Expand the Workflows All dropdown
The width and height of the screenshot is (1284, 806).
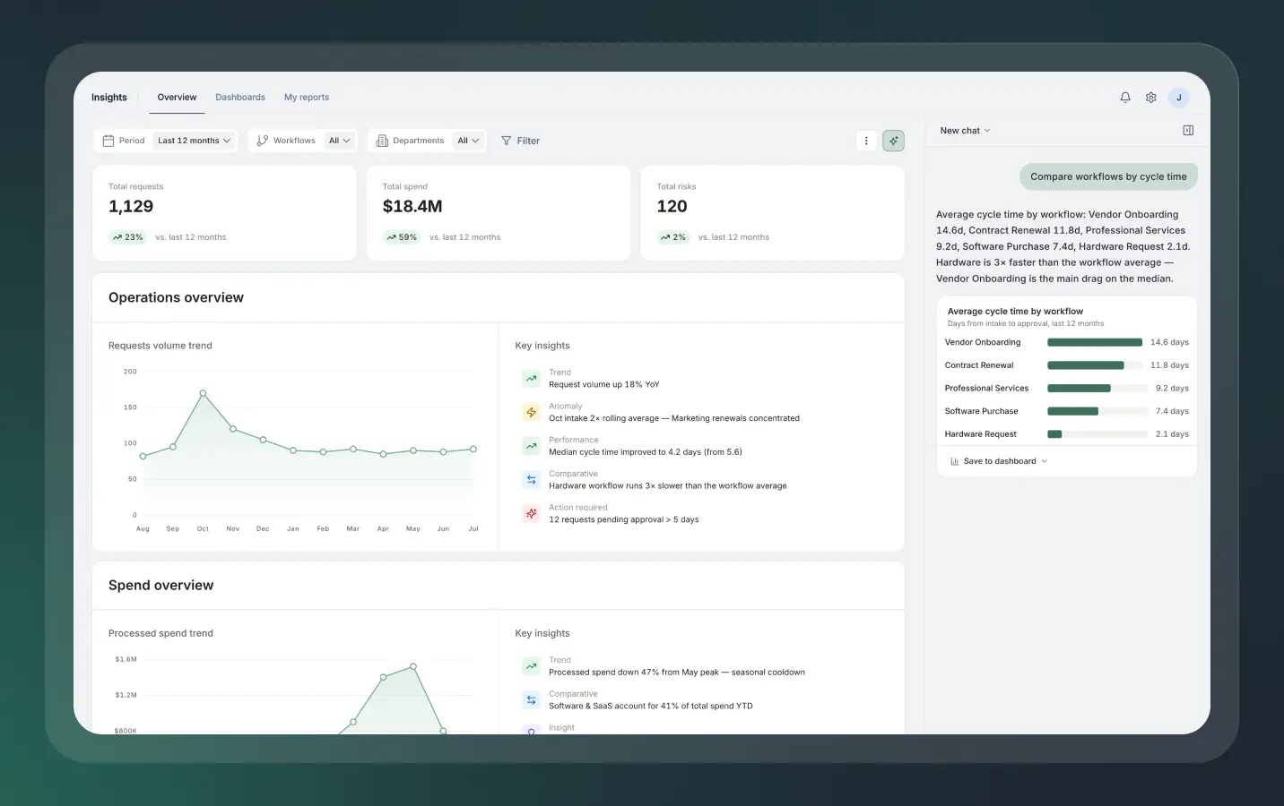(340, 141)
